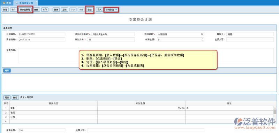Screen dimensions: 279x133
Task: Click the bottom 申请金额 field showing 394
Action: (42, 130)
